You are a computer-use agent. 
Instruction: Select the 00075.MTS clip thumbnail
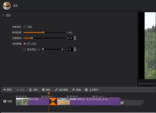[22, 102]
